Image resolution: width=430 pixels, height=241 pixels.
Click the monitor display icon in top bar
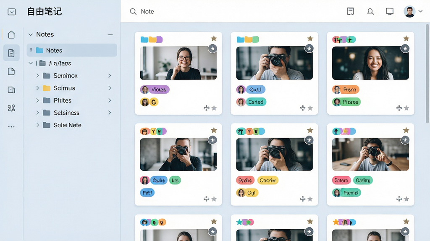coord(389,11)
